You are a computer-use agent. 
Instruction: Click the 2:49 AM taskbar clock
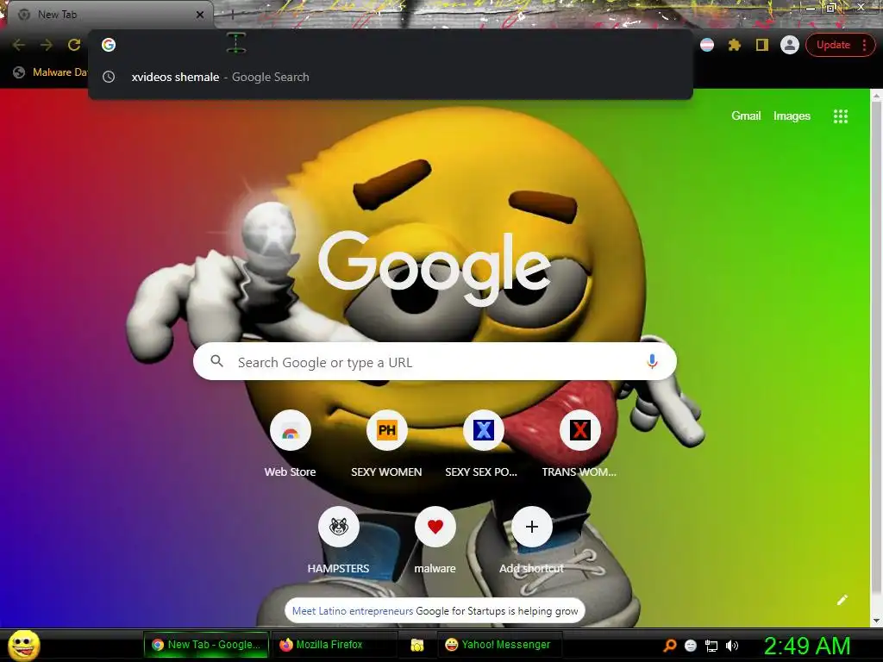click(807, 646)
